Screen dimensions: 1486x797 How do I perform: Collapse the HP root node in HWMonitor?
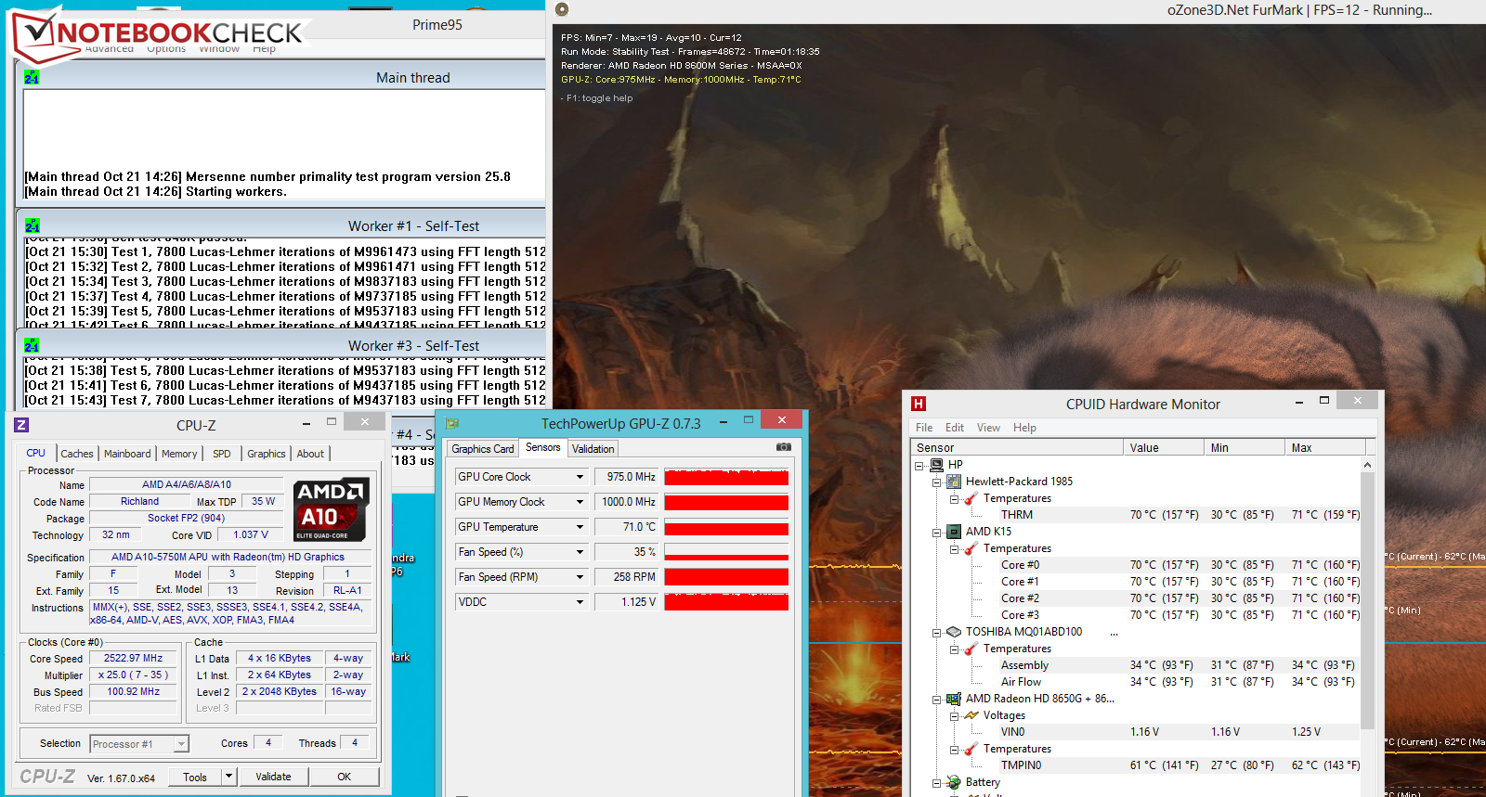919,466
